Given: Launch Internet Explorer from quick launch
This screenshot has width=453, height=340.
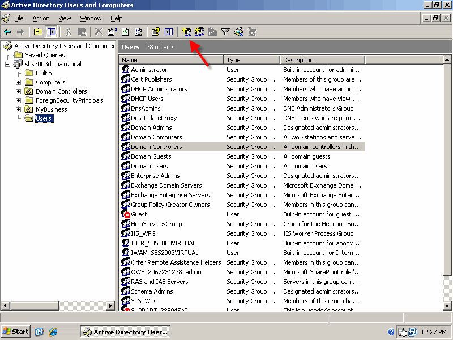Looking at the screenshot, I should 53,331.
